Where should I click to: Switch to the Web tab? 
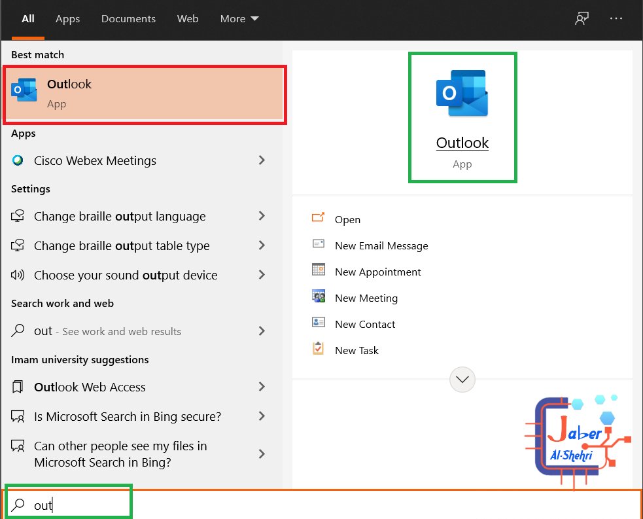pyautogui.click(x=188, y=19)
